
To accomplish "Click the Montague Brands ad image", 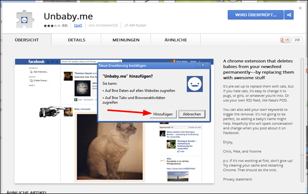I will click(171, 144).
